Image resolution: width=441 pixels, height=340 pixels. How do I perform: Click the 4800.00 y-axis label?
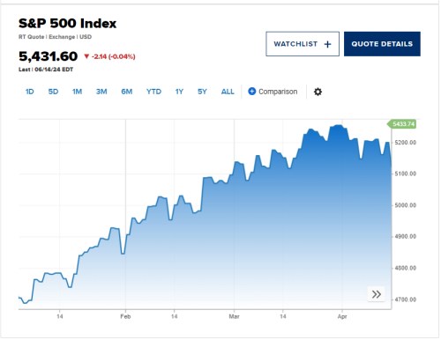[406, 268]
